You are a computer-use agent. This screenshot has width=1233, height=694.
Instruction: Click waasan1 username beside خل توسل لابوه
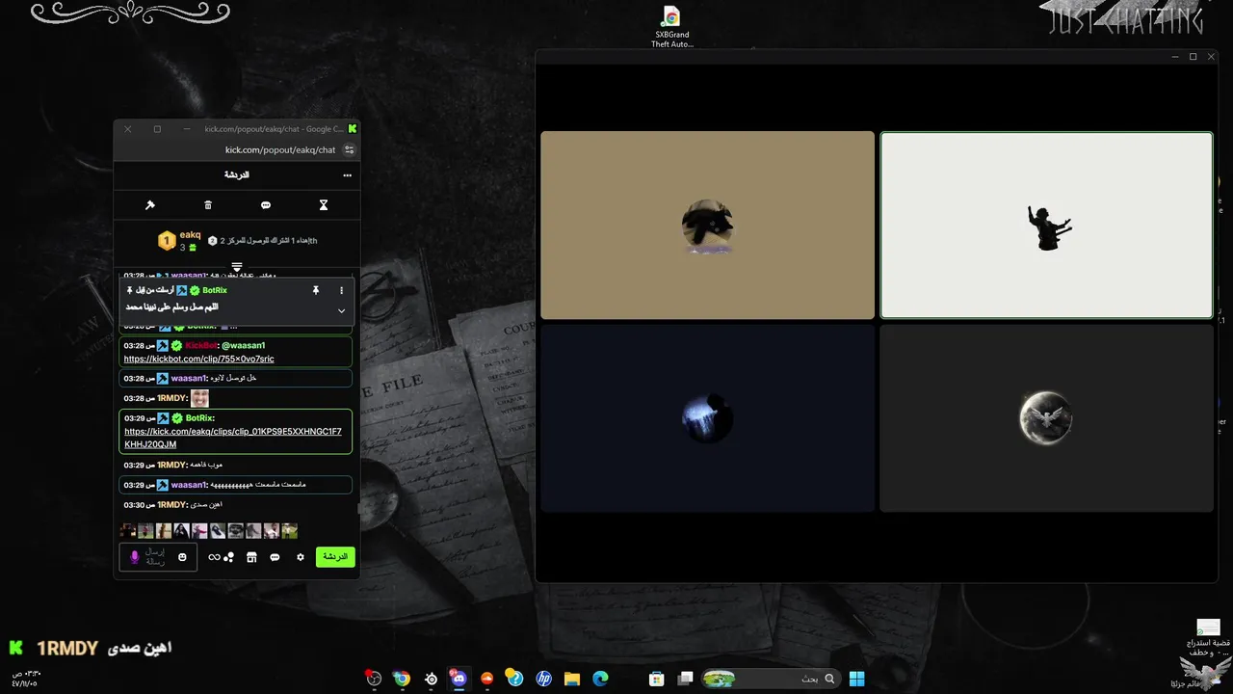189,378
